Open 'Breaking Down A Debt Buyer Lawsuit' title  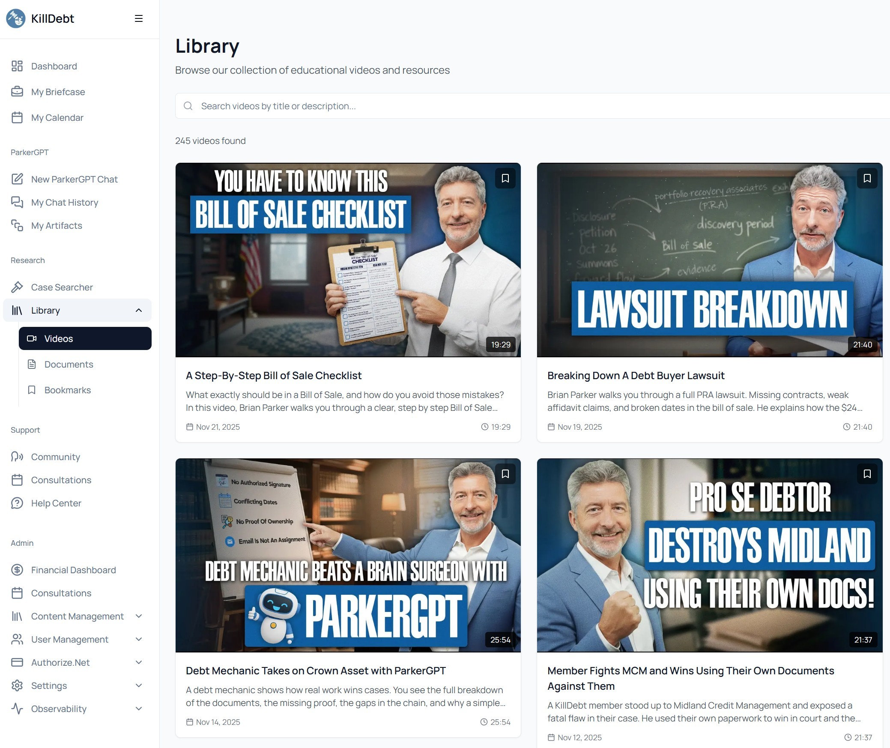[x=636, y=375]
